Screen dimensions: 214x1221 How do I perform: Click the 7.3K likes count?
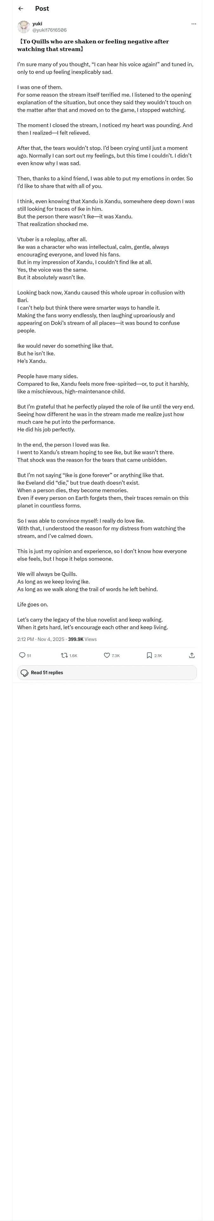click(116, 656)
